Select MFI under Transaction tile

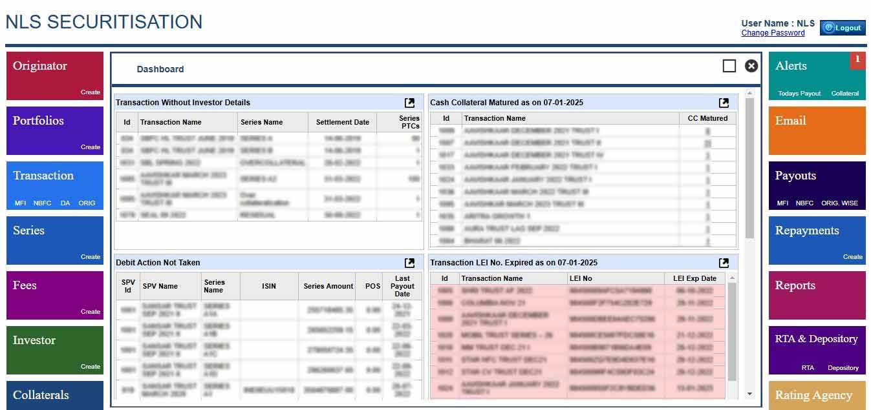21,203
